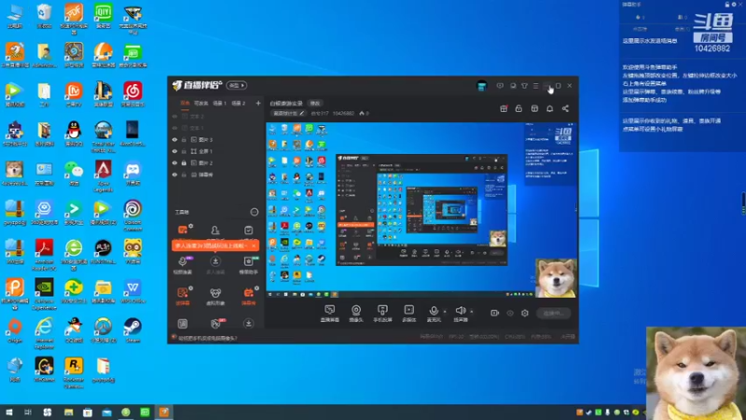Click the download icon in the bottom toolbox row
The height and width of the screenshot is (420, 746).
[x=248, y=324]
